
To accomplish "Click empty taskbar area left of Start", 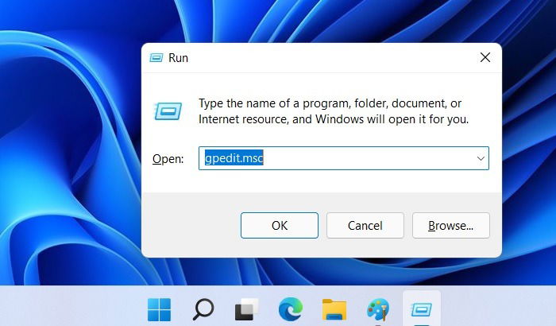I will tap(71, 306).
